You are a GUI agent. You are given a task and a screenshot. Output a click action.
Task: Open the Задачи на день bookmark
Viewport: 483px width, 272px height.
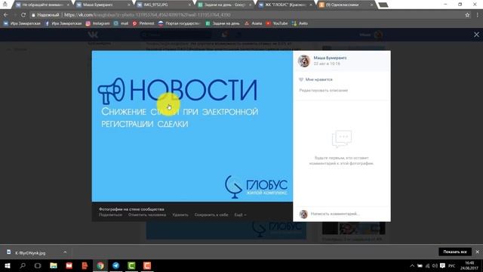pyautogui.click(x=223, y=23)
